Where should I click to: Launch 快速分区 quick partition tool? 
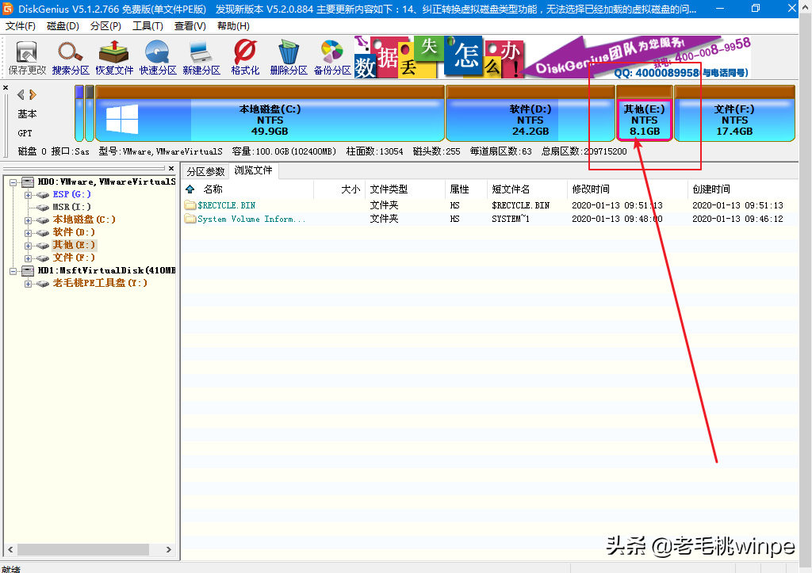coord(156,57)
